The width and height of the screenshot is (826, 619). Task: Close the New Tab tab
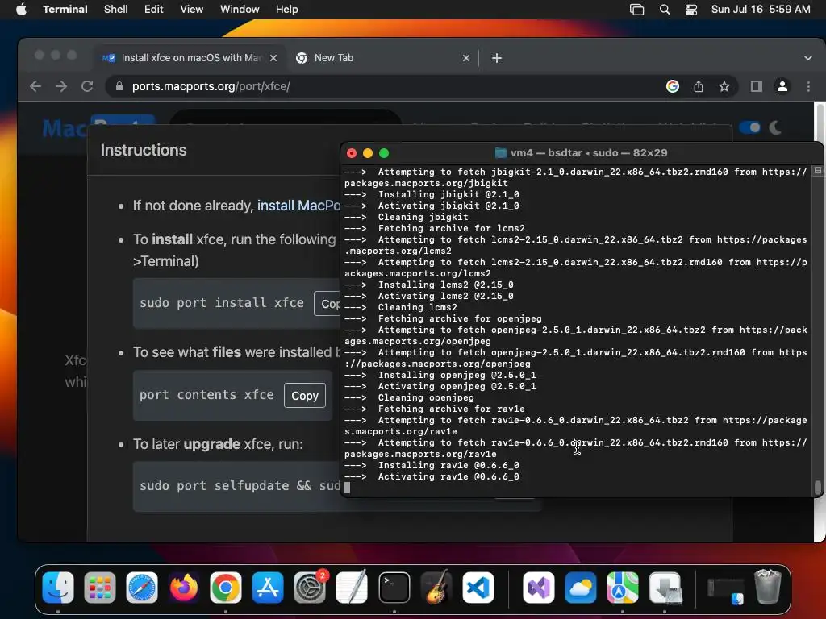pyautogui.click(x=466, y=58)
